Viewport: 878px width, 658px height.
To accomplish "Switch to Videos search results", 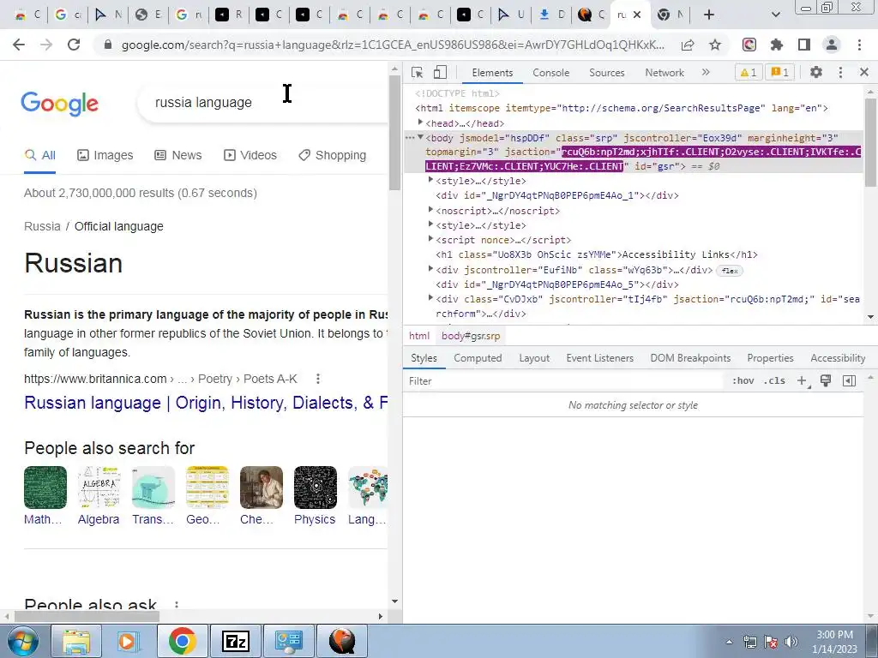I will click(x=250, y=156).
